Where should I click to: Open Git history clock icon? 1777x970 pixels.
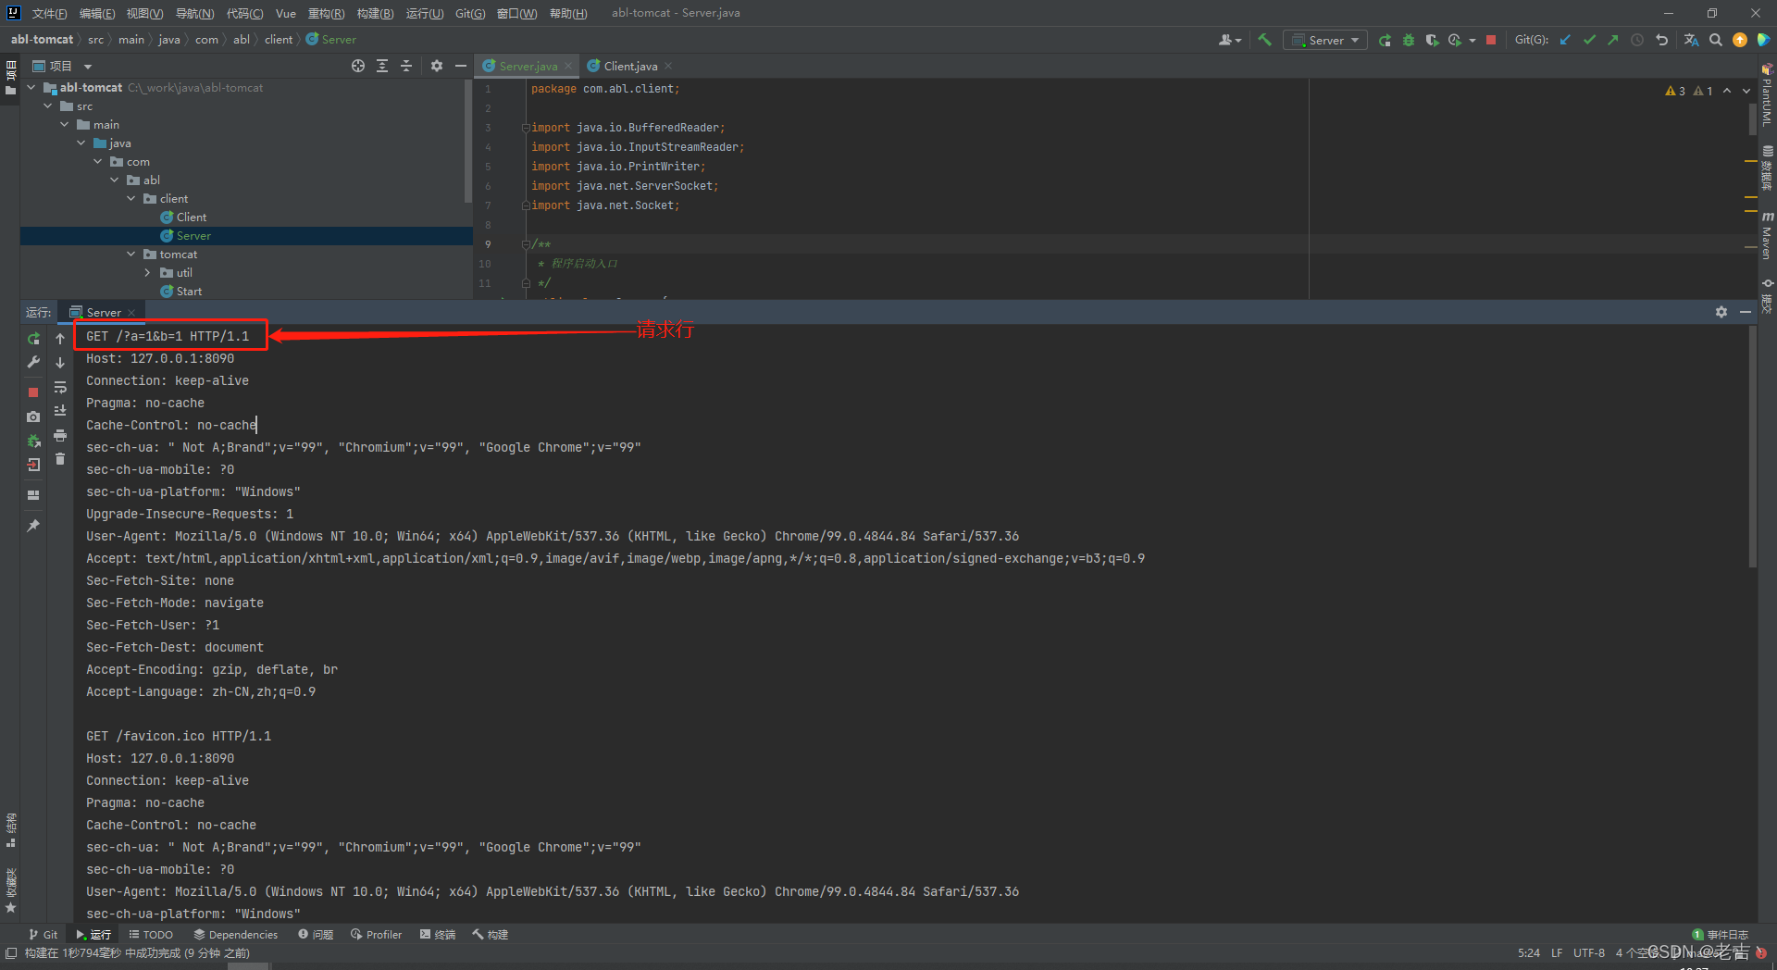tap(1637, 40)
